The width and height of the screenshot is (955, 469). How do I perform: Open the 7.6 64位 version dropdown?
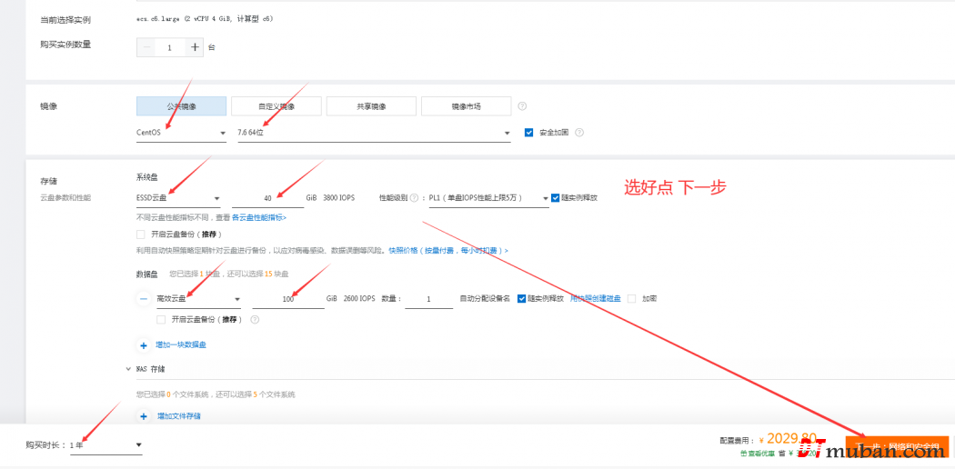click(373, 133)
